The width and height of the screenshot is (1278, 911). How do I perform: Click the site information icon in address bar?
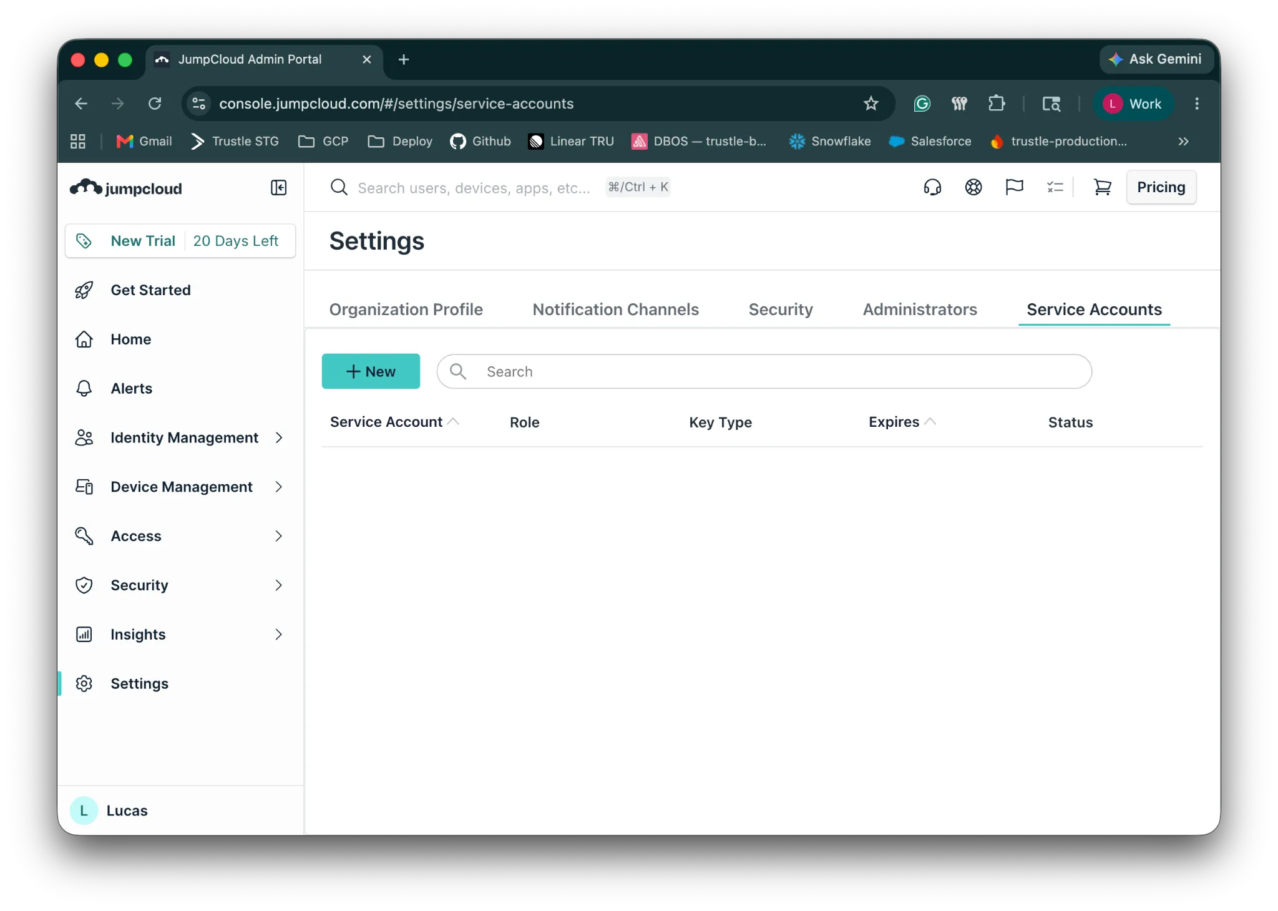click(199, 104)
